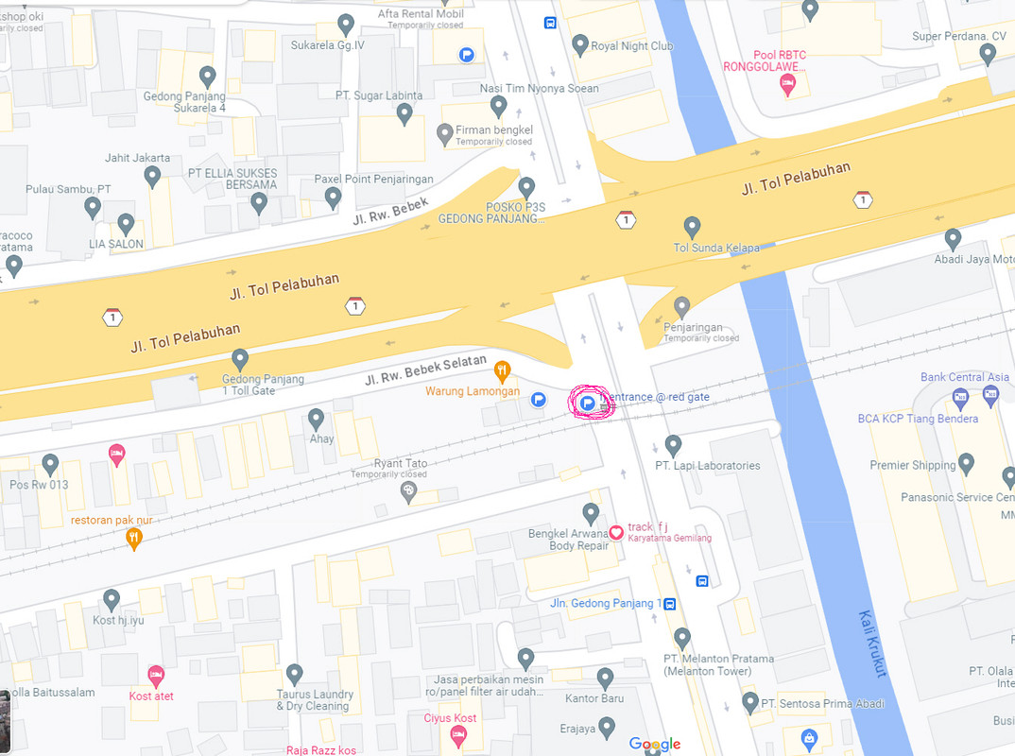Select the Jln. Gedong Panjang 1 bus stop icon

coord(671,604)
